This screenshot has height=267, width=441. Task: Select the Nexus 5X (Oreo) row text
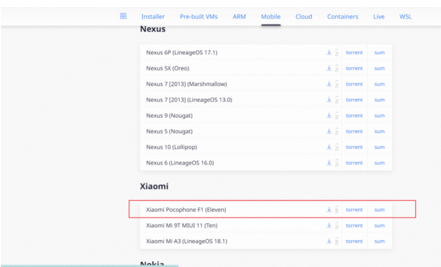[168, 68]
